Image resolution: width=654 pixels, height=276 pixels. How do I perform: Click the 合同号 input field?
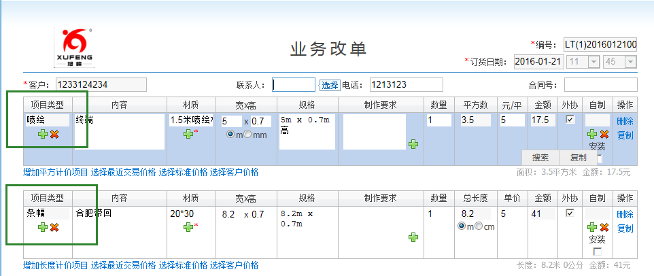point(600,85)
